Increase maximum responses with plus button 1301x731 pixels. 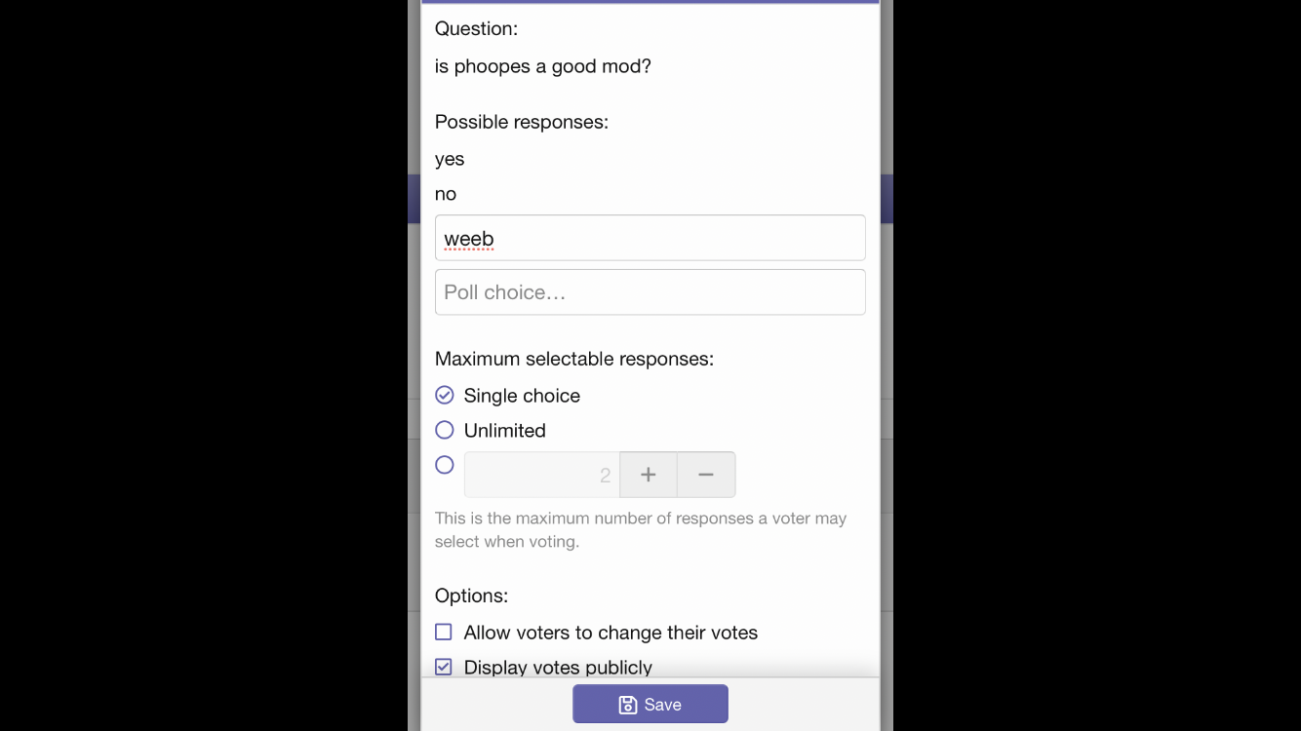pos(649,475)
